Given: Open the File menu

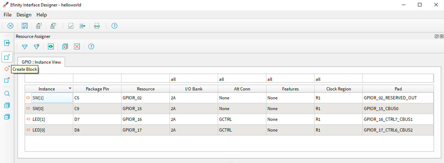Looking at the screenshot, I should [8, 15].
